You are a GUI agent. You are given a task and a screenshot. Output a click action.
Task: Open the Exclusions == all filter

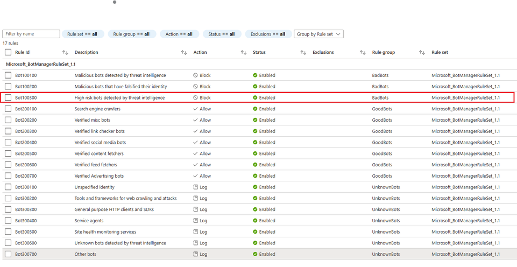[x=268, y=34]
